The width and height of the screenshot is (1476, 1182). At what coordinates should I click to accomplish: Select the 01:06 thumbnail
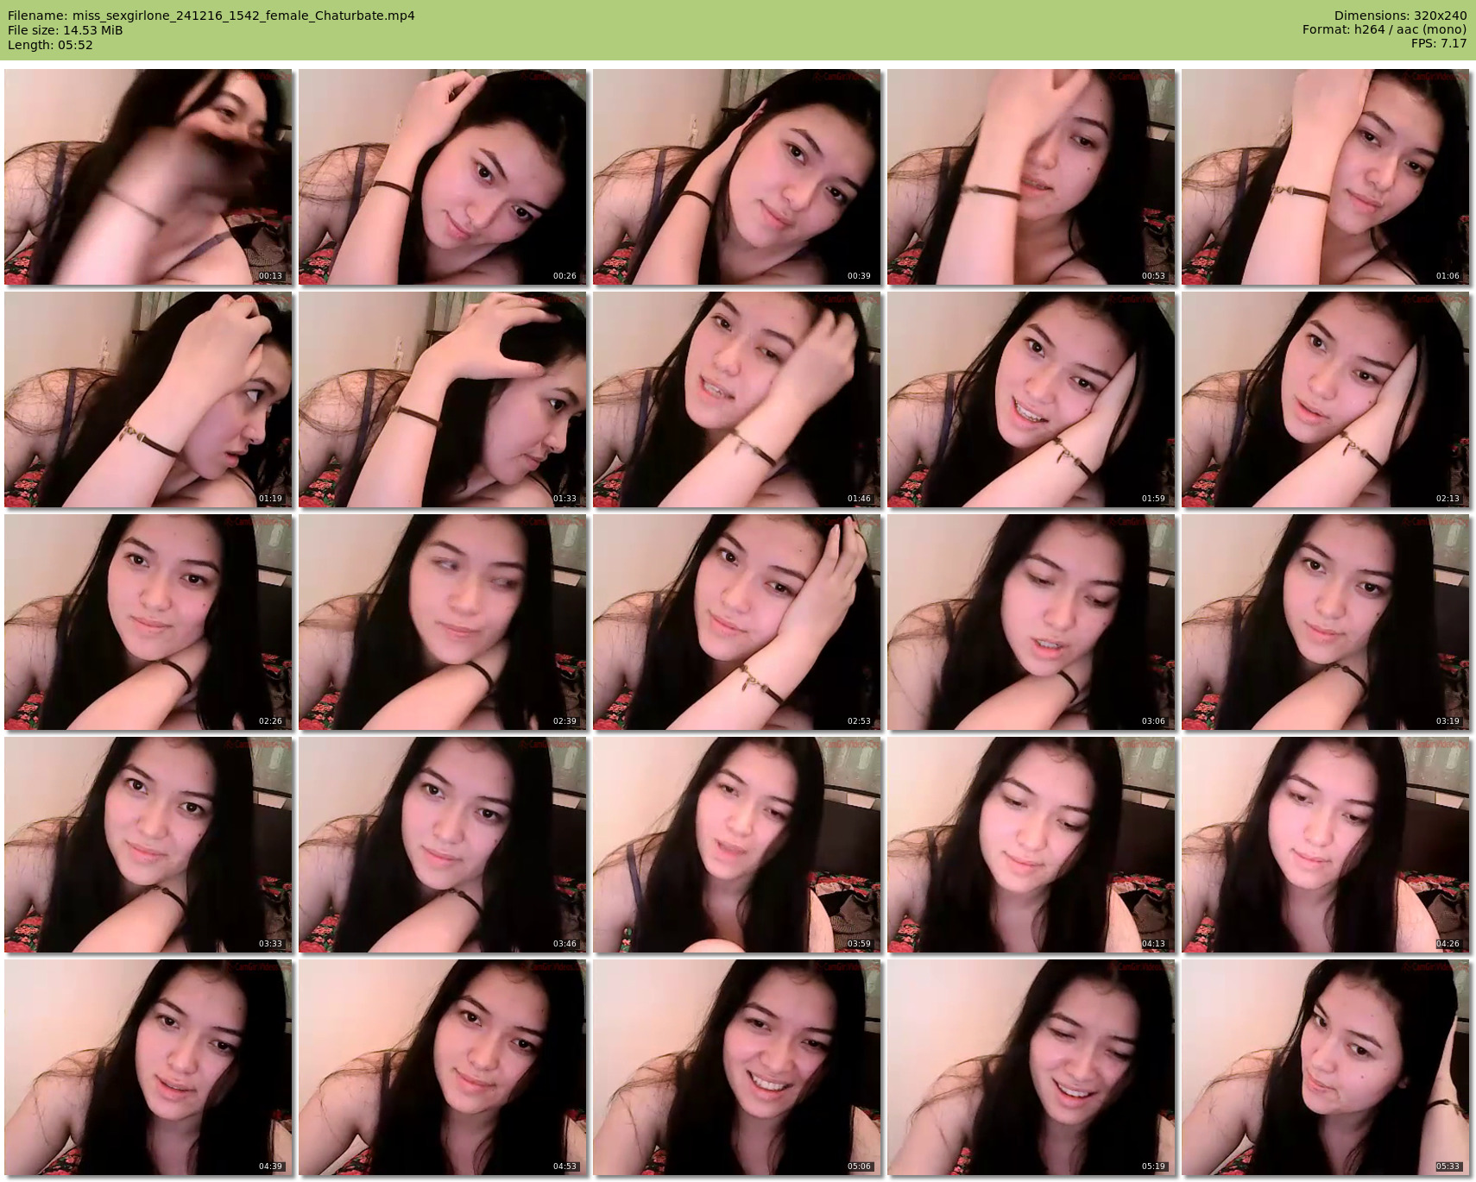point(1326,177)
